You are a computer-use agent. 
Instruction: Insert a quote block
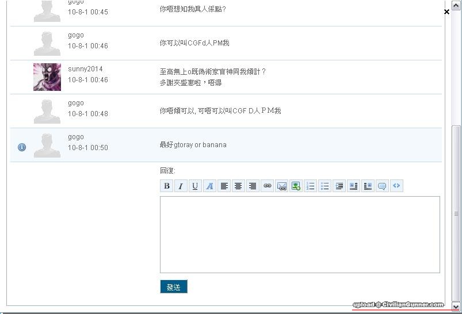coord(382,186)
